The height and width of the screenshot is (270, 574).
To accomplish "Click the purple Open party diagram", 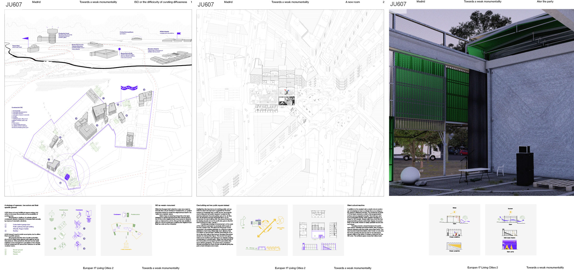I will (509, 245).
